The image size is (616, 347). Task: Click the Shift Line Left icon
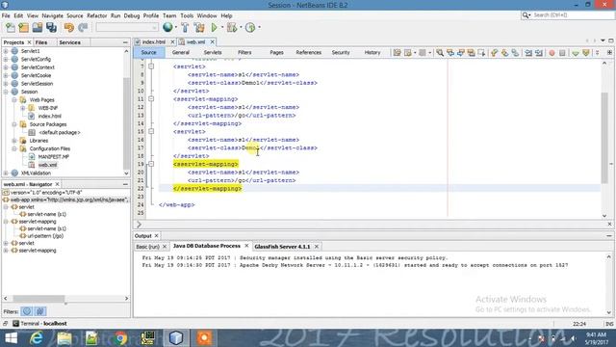pyautogui.click(x=528, y=53)
